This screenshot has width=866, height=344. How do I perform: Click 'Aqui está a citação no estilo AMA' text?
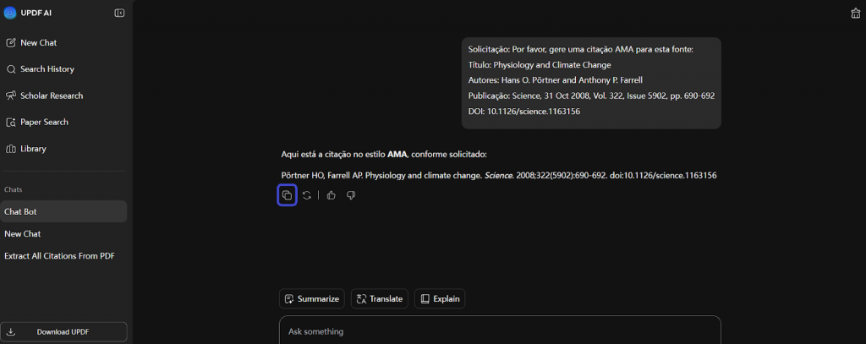[x=384, y=154]
